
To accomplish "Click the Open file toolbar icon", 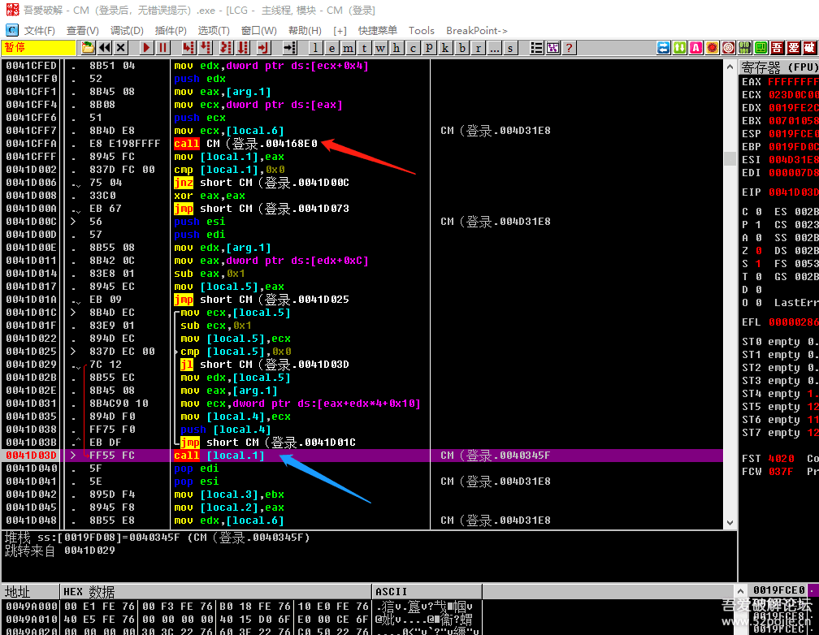I will point(88,48).
